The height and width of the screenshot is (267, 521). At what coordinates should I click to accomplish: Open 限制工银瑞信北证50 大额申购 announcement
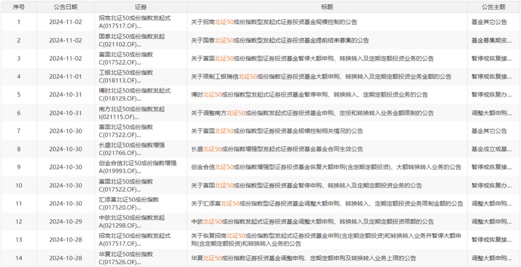pos(322,76)
